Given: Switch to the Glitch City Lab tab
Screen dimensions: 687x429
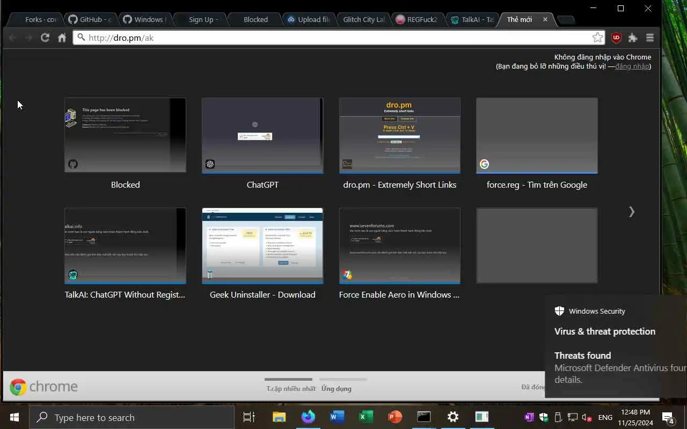Looking at the screenshot, I should (364, 19).
